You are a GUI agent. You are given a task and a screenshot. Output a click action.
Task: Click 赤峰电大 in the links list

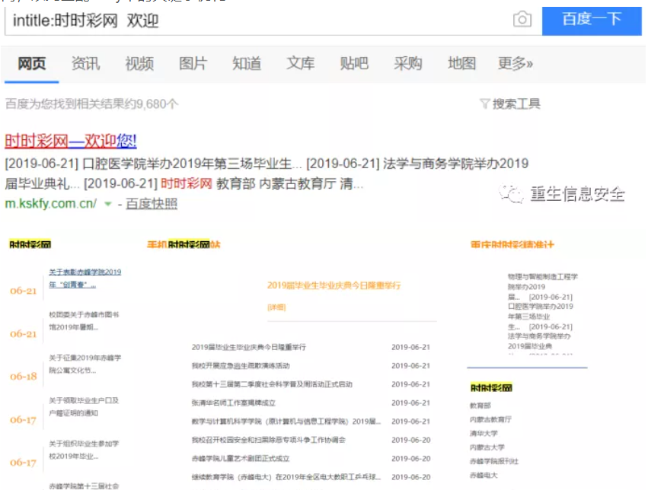[x=484, y=475]
